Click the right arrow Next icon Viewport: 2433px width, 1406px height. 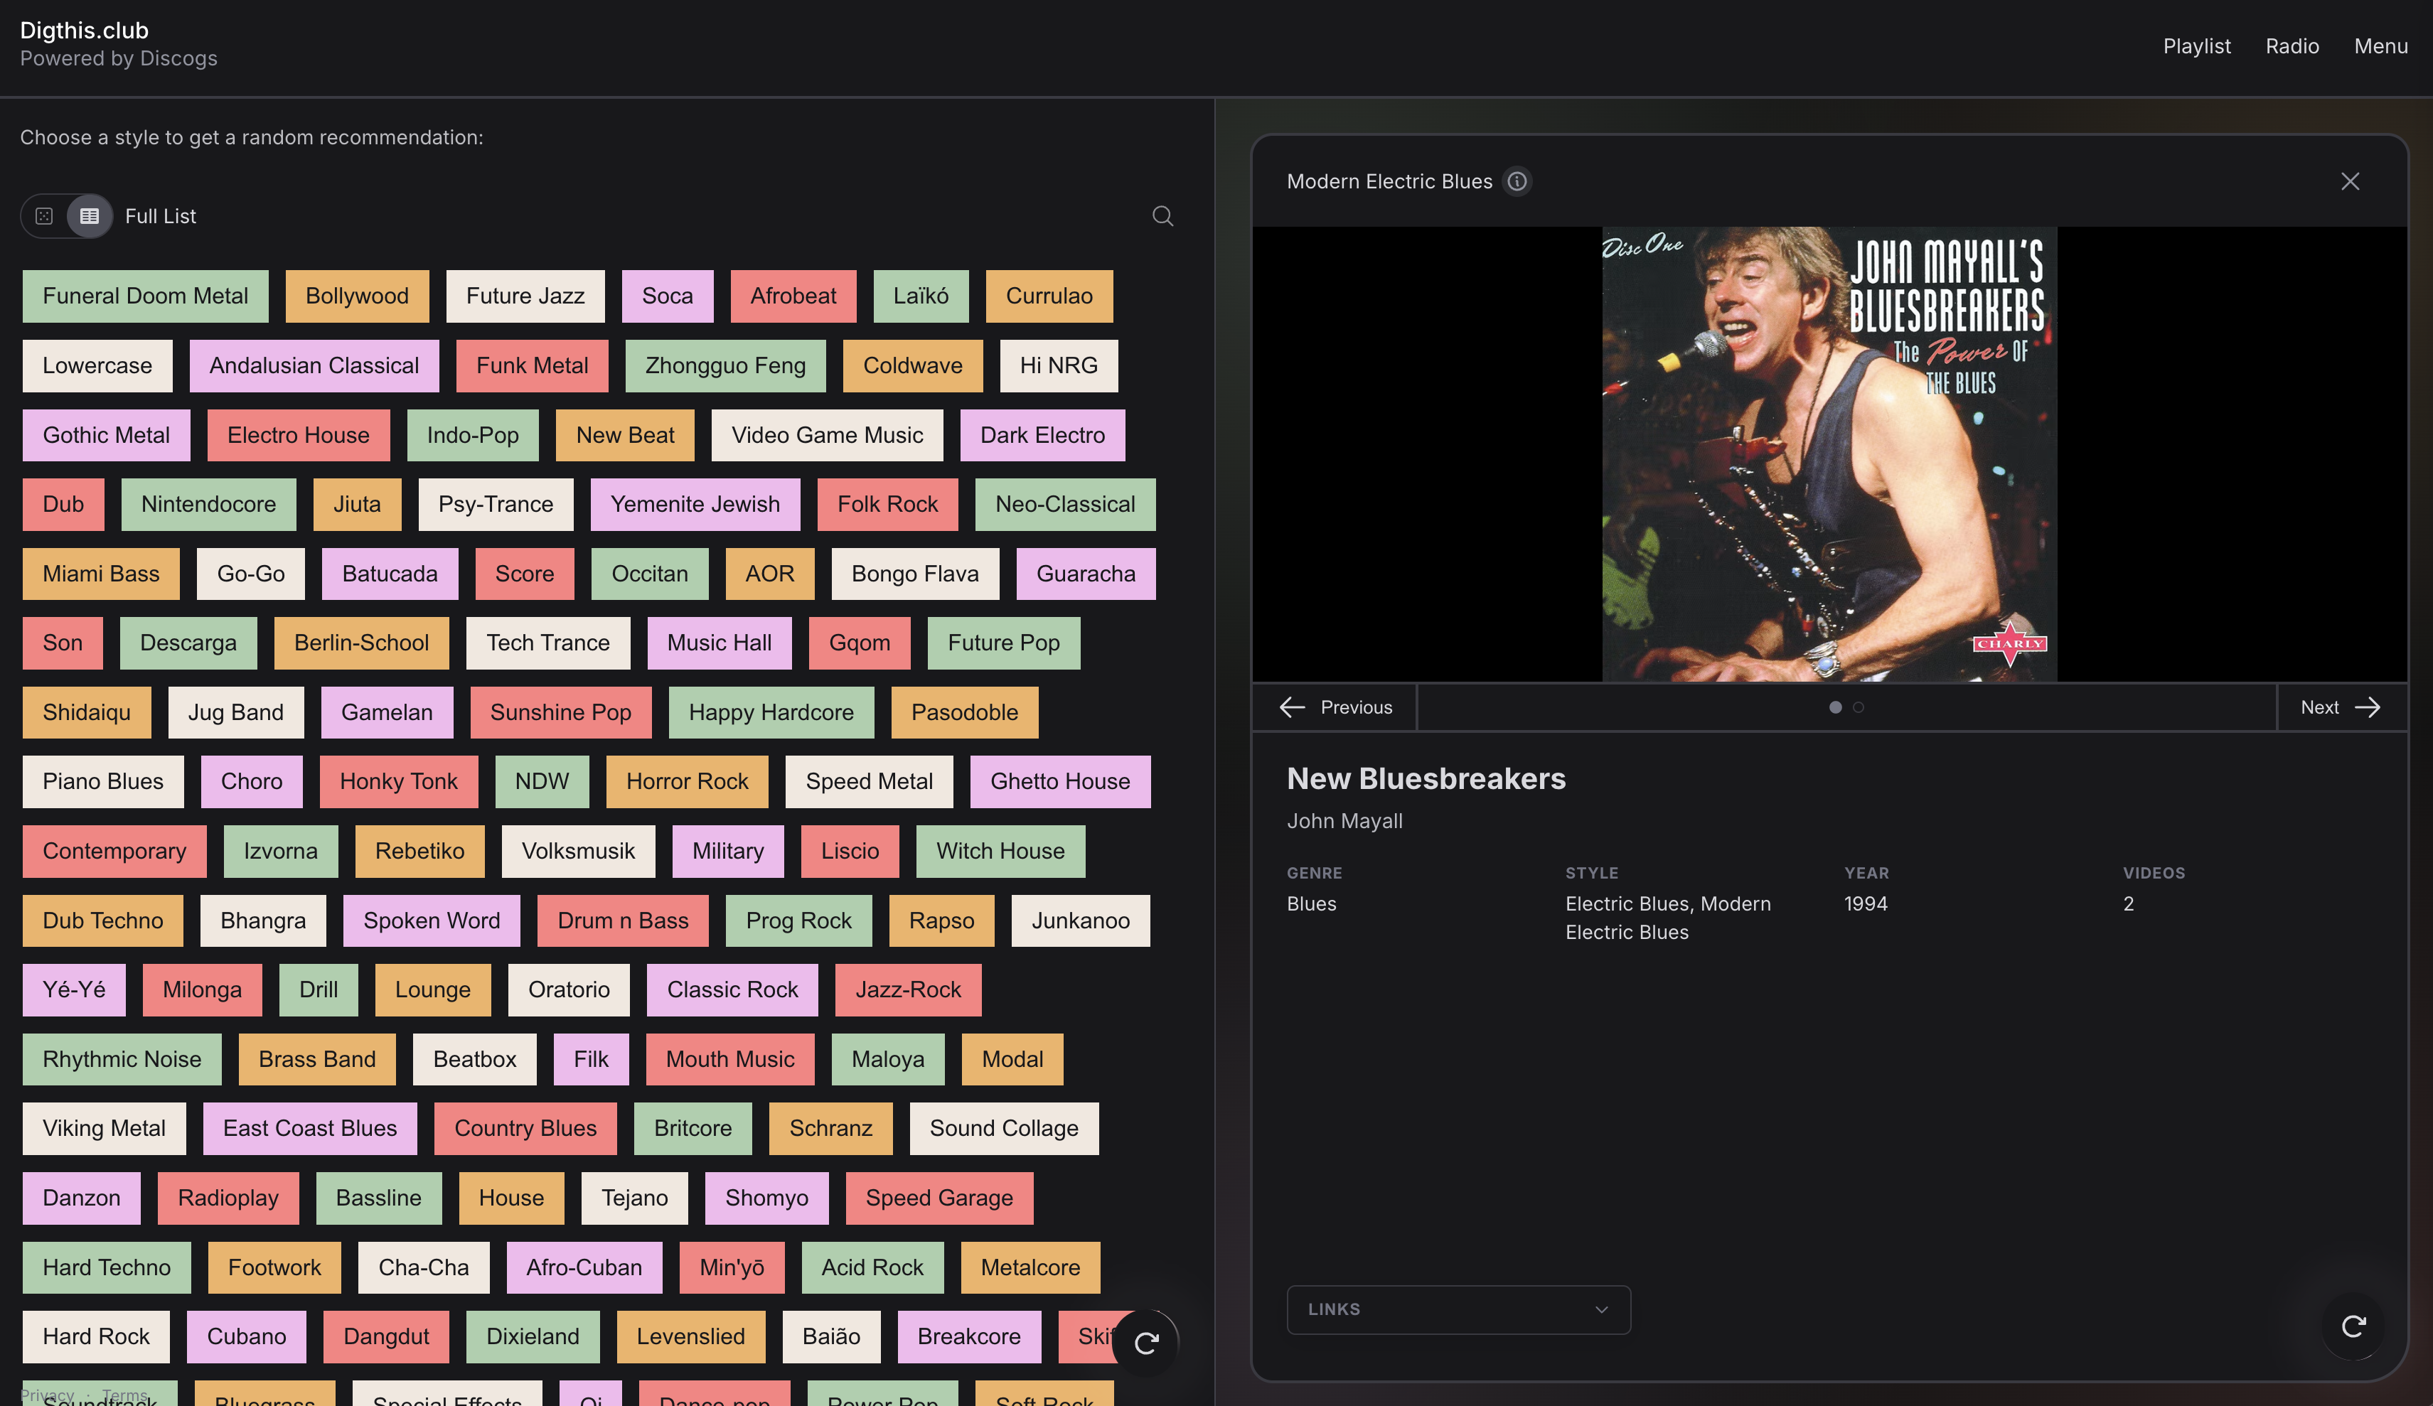2368,707
